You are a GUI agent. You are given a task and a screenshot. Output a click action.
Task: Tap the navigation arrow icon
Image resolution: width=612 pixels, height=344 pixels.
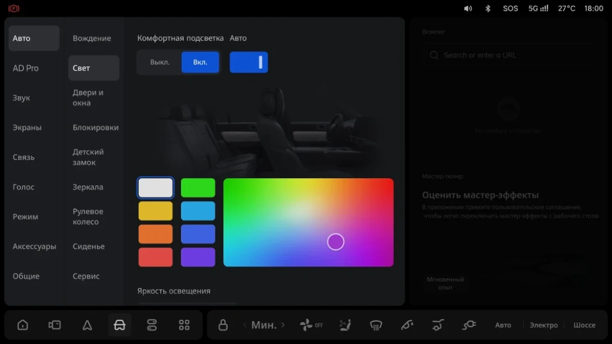point(87,325)
